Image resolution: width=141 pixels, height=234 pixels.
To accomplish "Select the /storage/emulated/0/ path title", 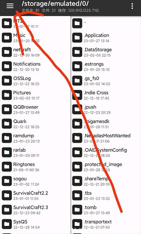I will 55,4.
